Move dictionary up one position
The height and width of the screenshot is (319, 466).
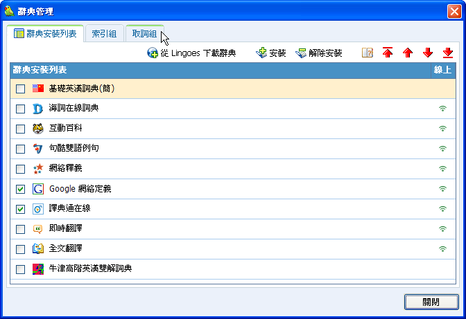(x=408, y=53)
